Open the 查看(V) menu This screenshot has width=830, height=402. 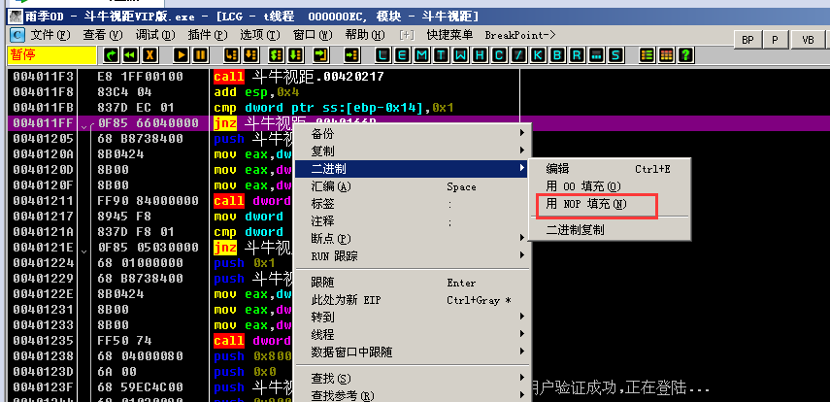point(103,35)
